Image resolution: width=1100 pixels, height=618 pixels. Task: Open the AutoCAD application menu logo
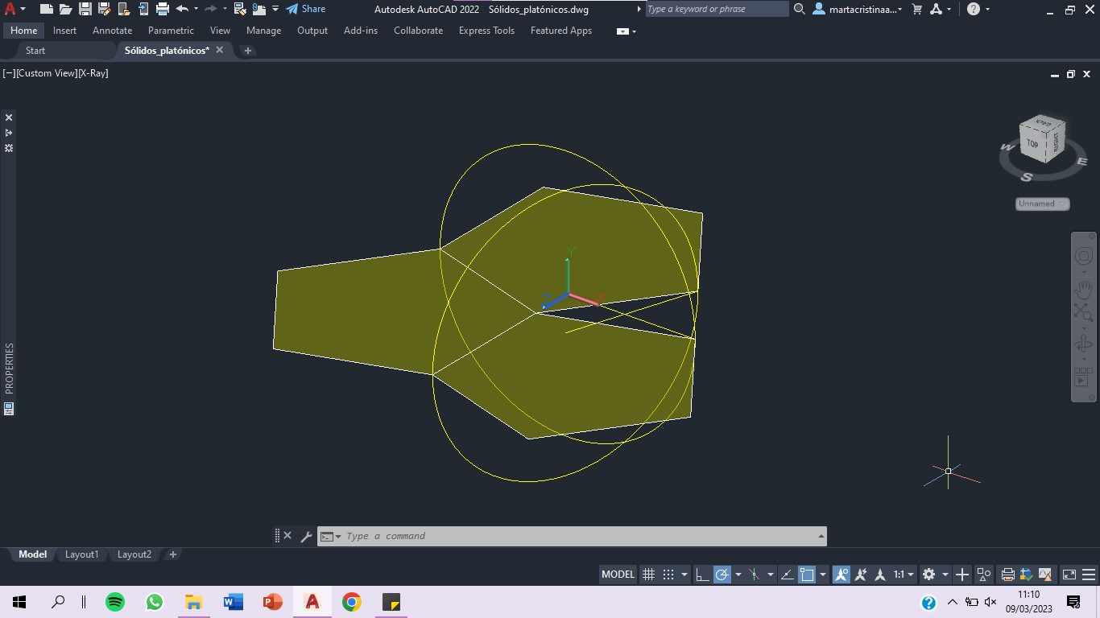10,9
